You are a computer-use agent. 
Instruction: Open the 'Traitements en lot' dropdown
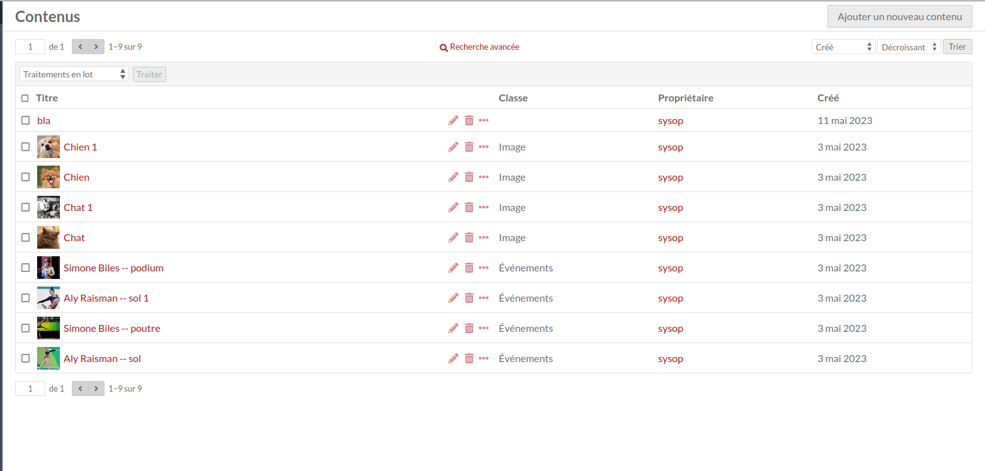click(x=74, y=74)
